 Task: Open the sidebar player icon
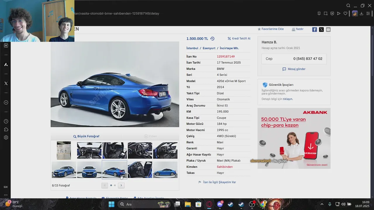[6, 102]
